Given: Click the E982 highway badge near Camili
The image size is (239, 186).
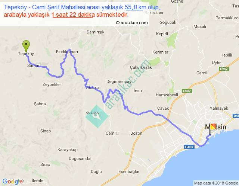Looking at the screenshot, I should point(224,69).
